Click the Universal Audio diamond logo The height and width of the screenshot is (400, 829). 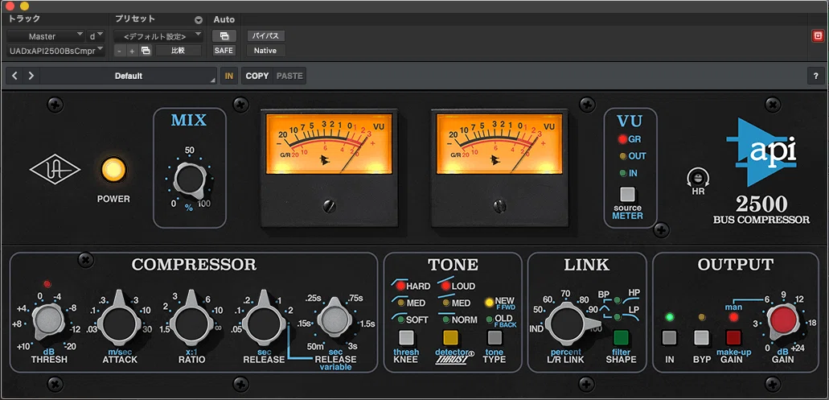55,169
